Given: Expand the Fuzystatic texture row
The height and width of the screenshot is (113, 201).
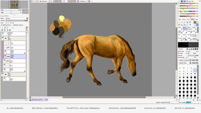Looking at the screenshot, I should click(178, 60).
